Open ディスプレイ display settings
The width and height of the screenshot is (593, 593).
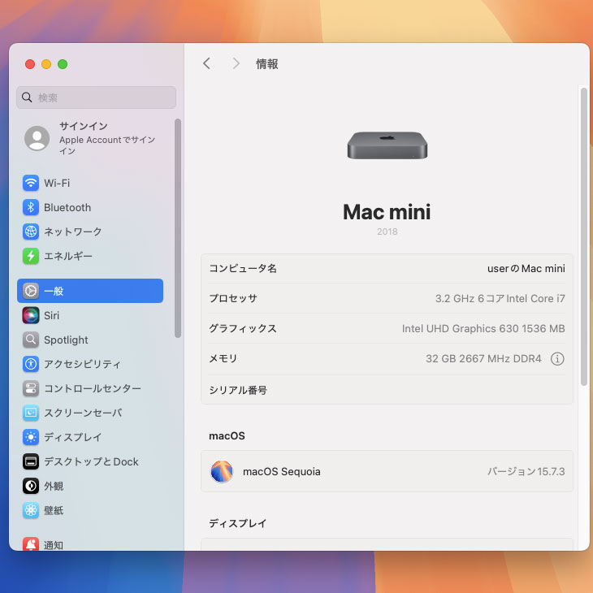point(72,437)
